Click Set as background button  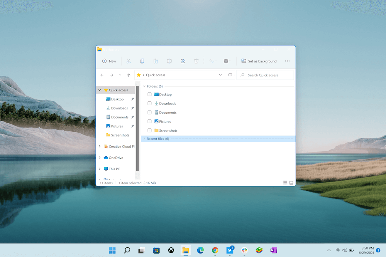[259, 61]
